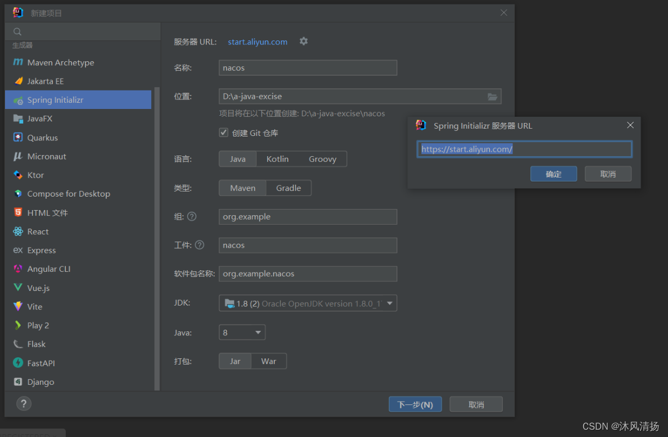Select Spring Initializr generator
Screen dimensions: 668x437
[x=78, y=99]
